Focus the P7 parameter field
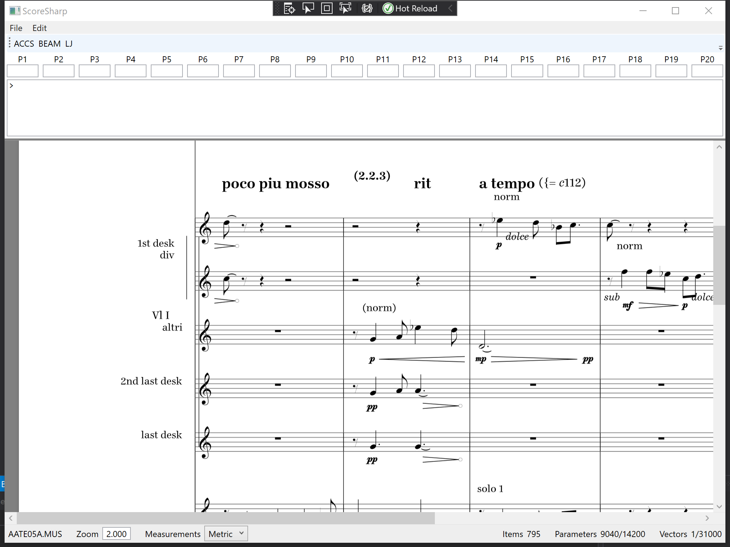 click(x=239, y=71)
